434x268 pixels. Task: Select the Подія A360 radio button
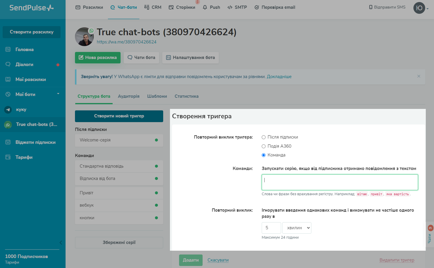coord(263,146)
